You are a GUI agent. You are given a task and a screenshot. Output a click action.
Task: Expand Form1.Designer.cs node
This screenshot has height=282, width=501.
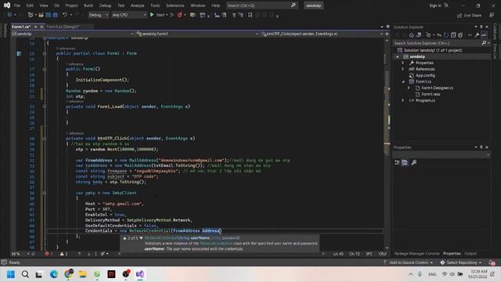click(x=409, y=88)
